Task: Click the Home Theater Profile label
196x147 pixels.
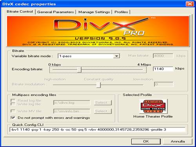Action: [153, 117]
